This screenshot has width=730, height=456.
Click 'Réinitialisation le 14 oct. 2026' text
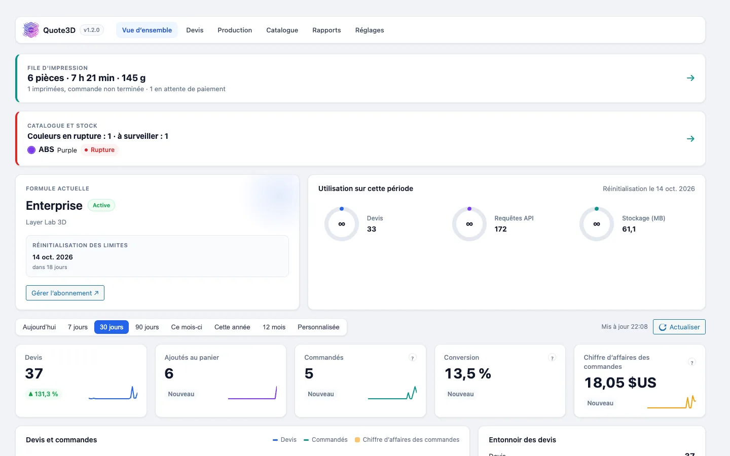[x=649, y=188]
